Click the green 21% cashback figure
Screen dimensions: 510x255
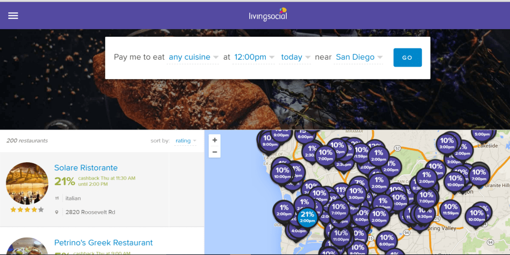point(65,181)
